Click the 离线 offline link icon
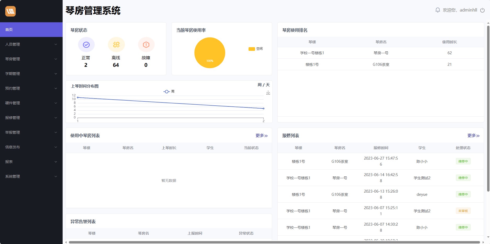Image resolution: width=490 pixels, height=244 pixels. (116, 45)
